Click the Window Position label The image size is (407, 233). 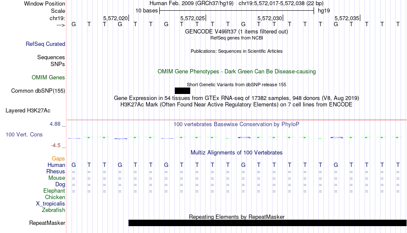click(x=45, y=3)
